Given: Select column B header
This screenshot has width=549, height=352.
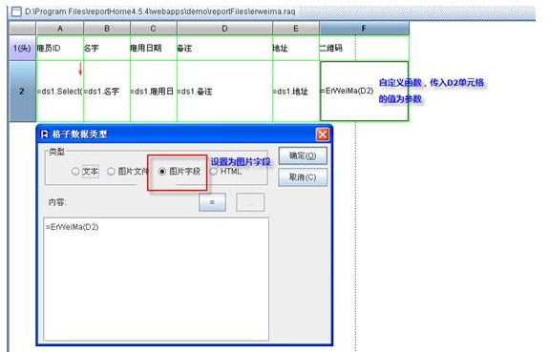Looking at the screenshot, I should [x=107, y=29].
